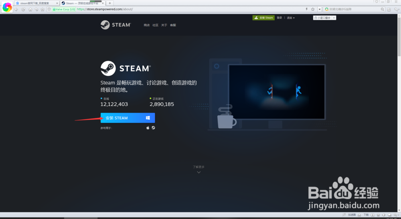Open favorites star in navigation bar

43,10
